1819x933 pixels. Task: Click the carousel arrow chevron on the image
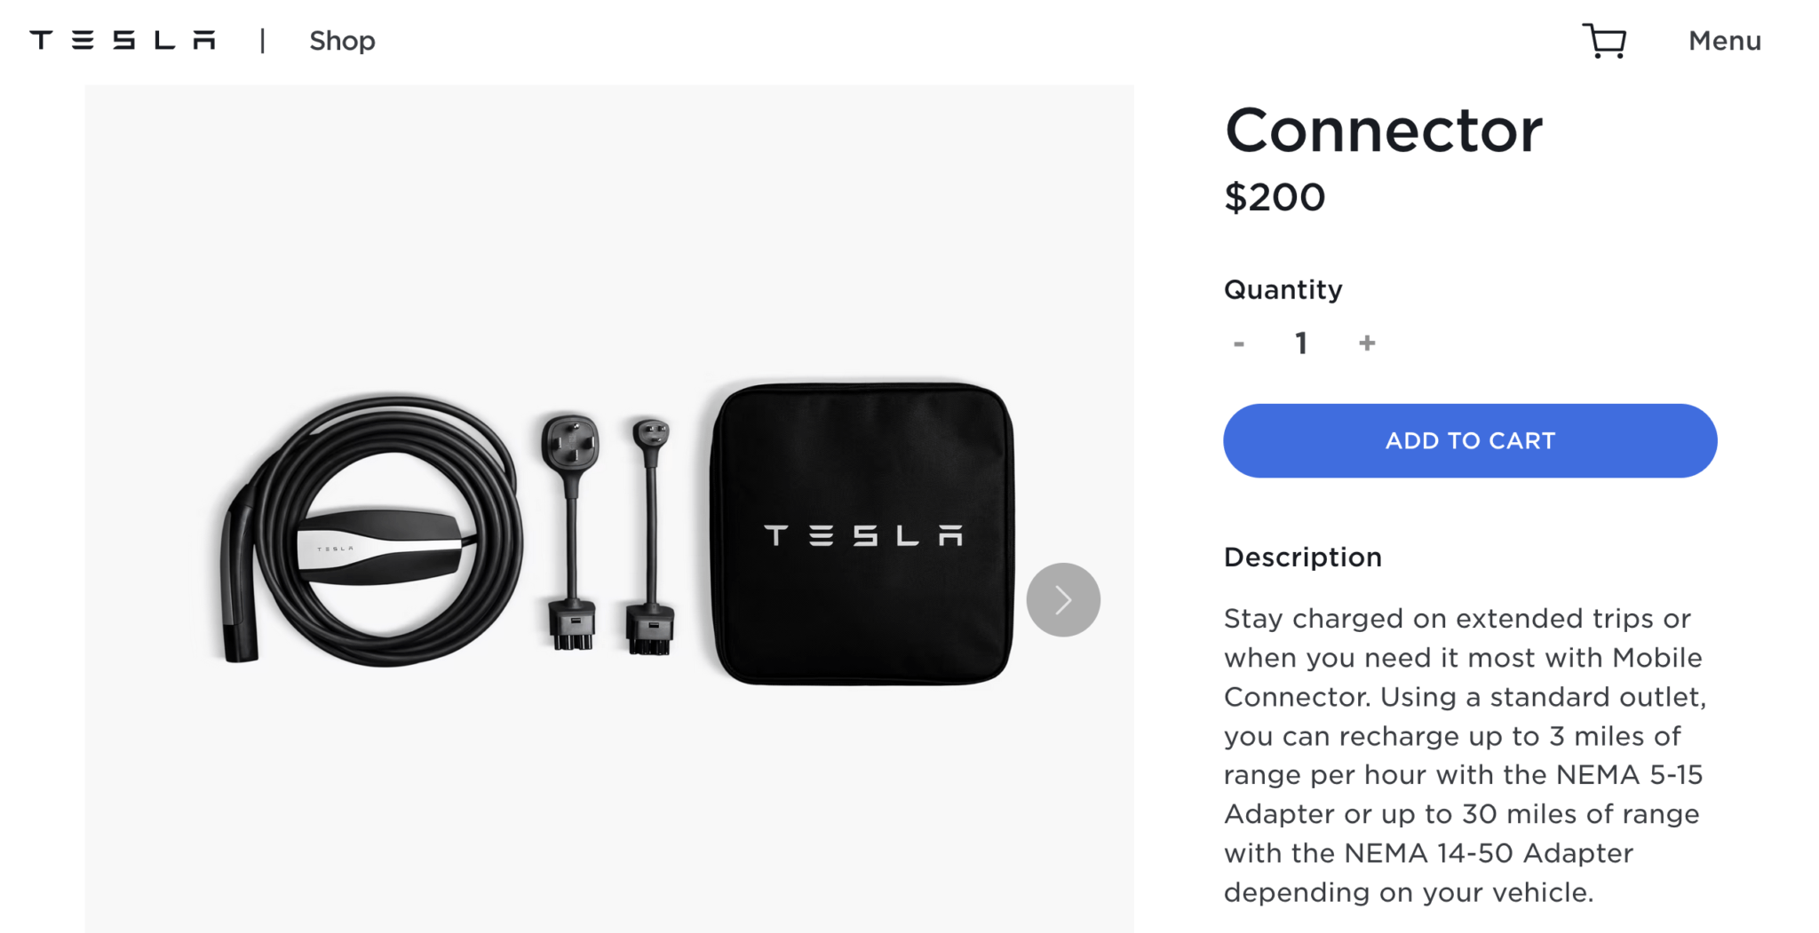pyautogui.click(x=1062, y=599)
